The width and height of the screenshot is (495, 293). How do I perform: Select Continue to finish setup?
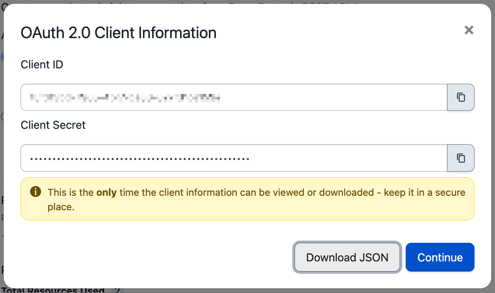click(x=440, y=257)
